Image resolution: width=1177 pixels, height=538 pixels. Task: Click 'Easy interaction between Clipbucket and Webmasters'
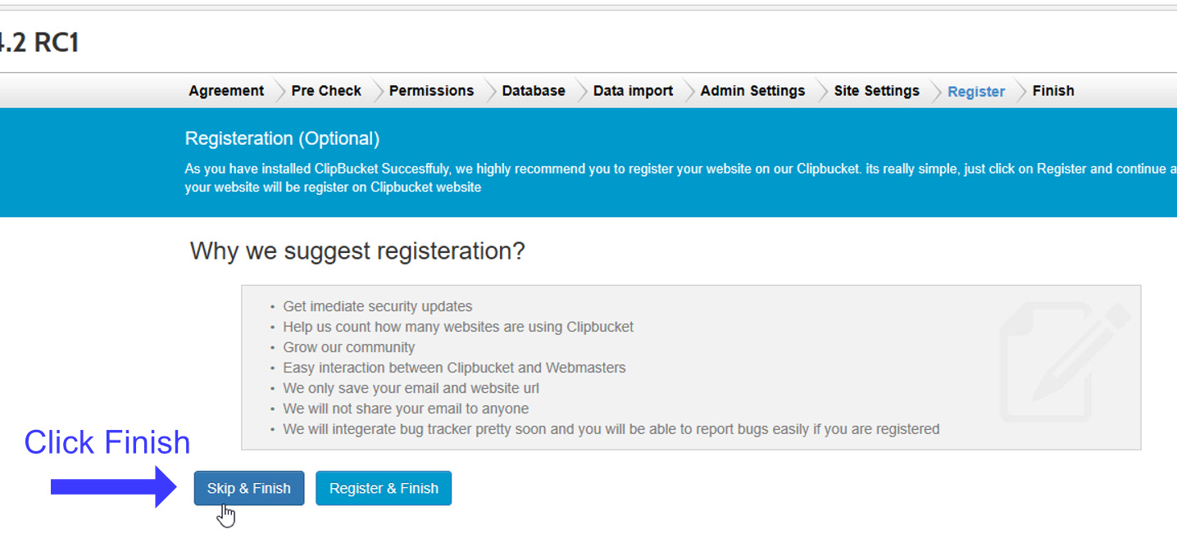coord(454,368)
